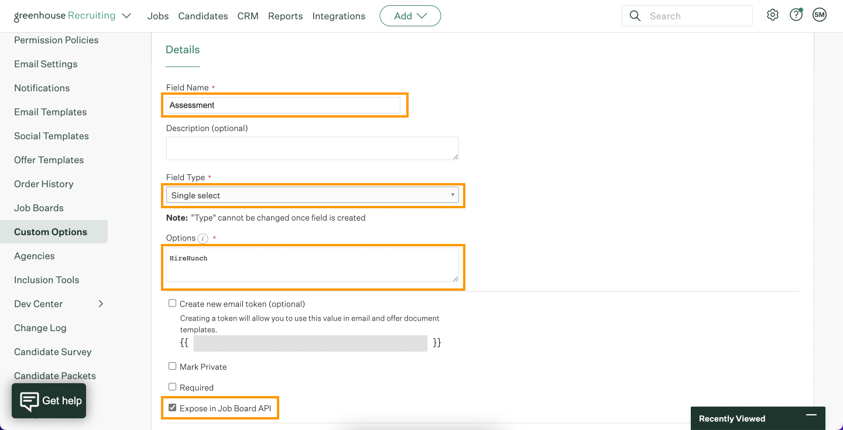This screenshot has height=430, width=843.
Task: Open the Field Type dropdown
Action: 313,195
